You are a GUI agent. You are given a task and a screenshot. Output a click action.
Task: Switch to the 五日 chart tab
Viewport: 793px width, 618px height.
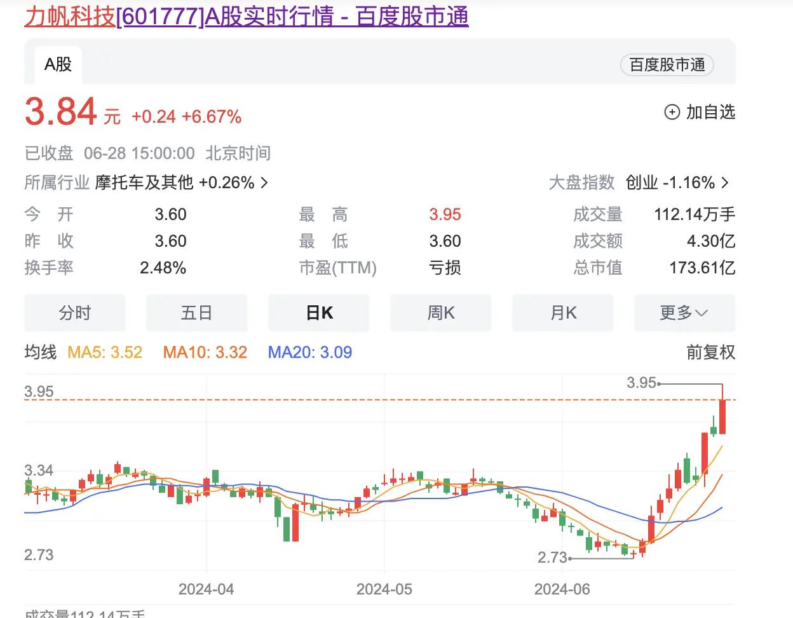point(197,313)
